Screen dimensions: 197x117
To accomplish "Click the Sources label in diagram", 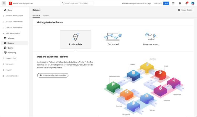I will point(152,110).
